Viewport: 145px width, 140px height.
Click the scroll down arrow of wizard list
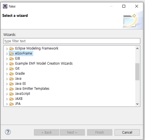click(137, 104)
